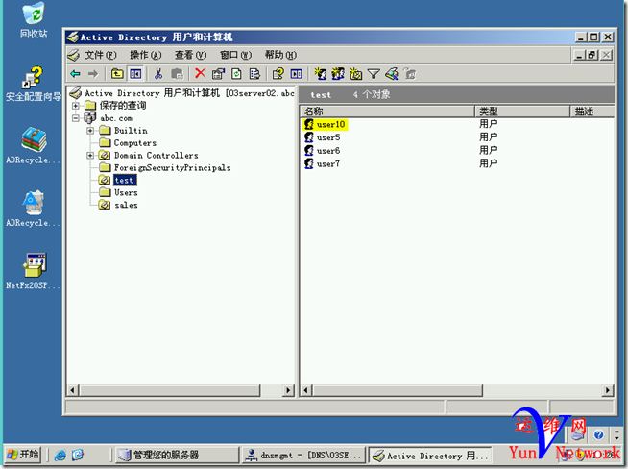
Task: Click the Delete red X icon
Action: 200,74
